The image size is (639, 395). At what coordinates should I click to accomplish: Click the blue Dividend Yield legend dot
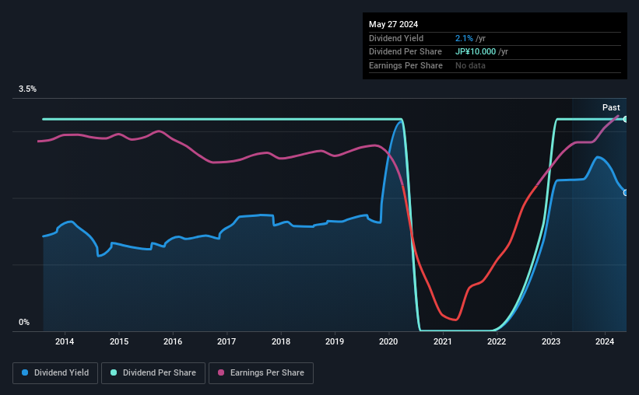tap(25, 372)
